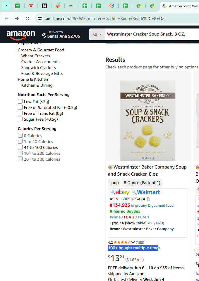
Task: Open the Slack browser tab
Action: (x=58, y=6)
